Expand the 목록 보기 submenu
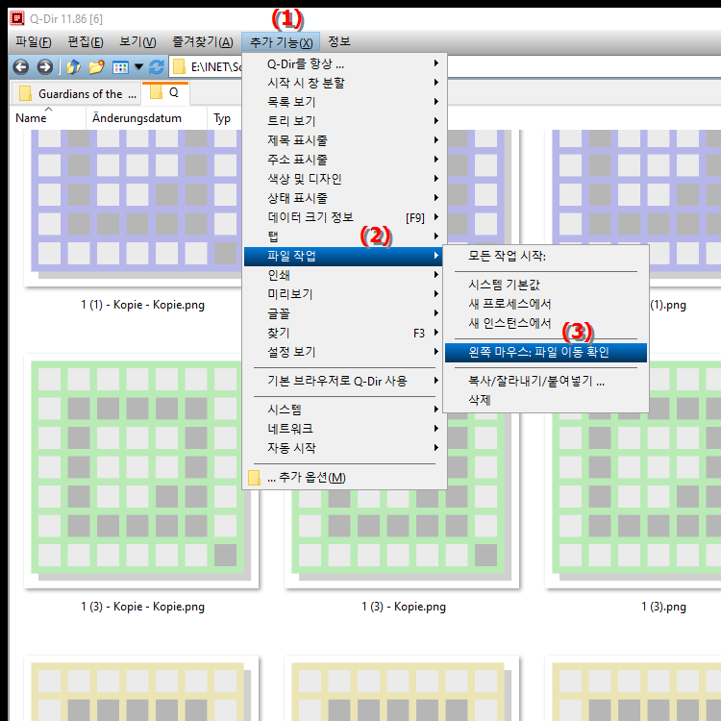 tap(344, 102)
